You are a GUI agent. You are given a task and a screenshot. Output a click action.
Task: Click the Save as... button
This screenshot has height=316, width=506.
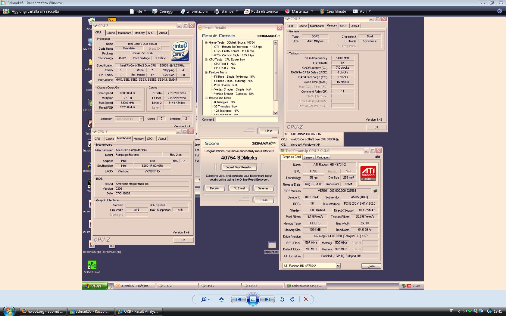click(x=264, y=188)
